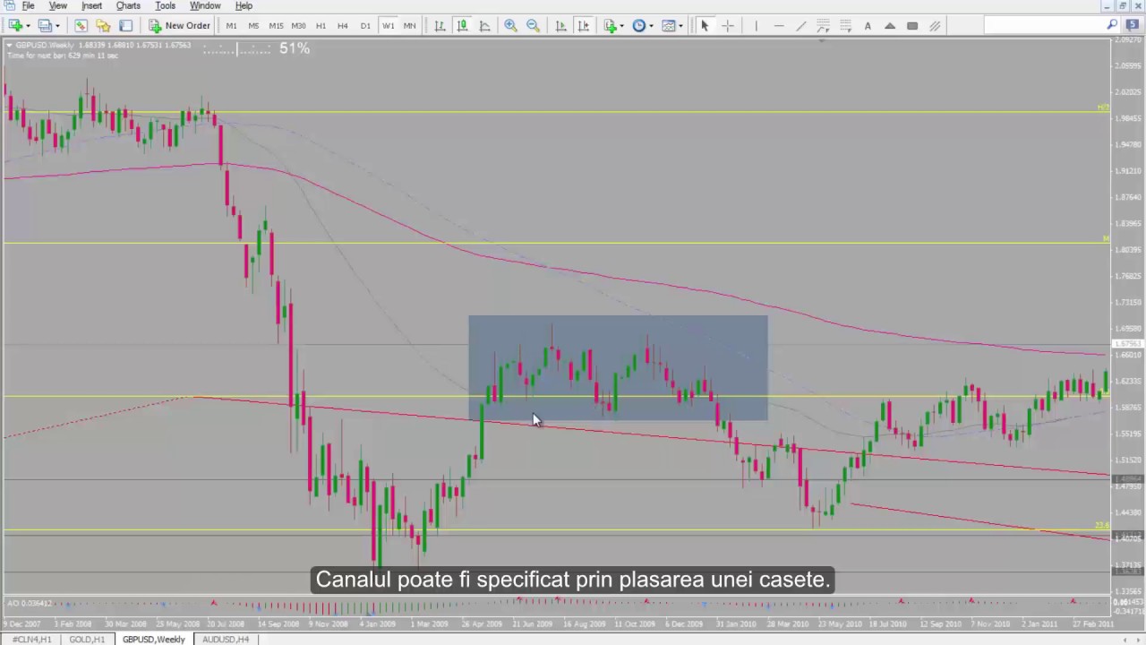Open the Profiles icon in the toolbar
Viewport: 1146px width, 645px height.
(45, 26)
